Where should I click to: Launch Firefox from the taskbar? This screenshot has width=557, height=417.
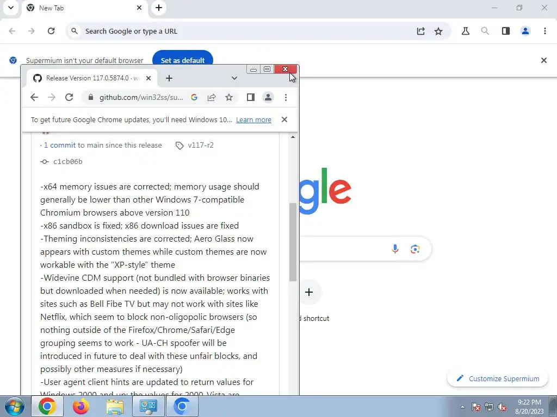click(x=81, y=406)
